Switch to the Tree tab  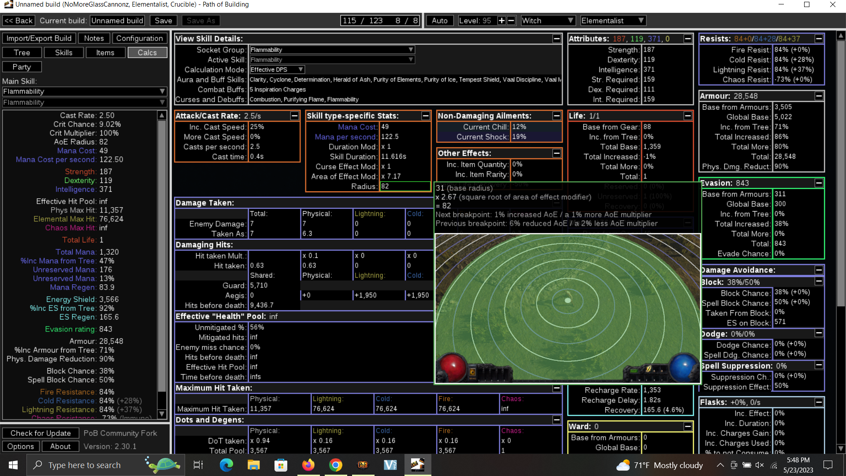click(x=22, y=52)
